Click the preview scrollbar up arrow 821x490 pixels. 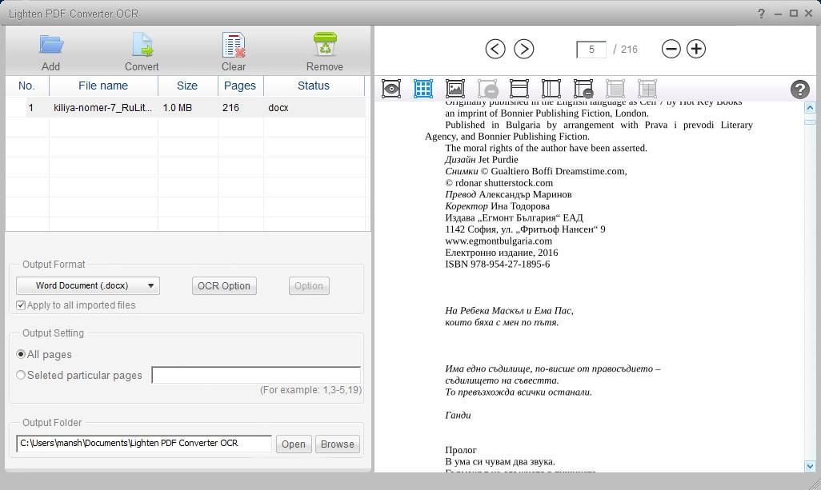(810, 108)
